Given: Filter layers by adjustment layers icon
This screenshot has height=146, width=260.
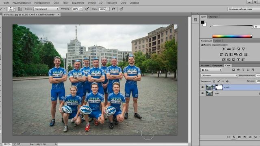Looking at the screenshot, I should pos(238,70).
